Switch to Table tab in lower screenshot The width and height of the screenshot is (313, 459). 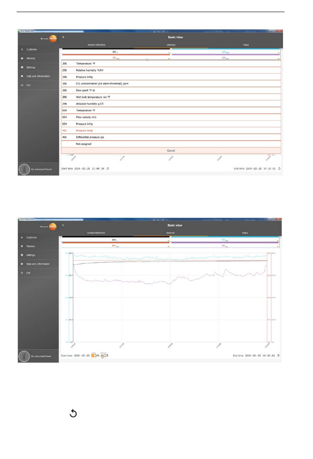click(245, 233)
